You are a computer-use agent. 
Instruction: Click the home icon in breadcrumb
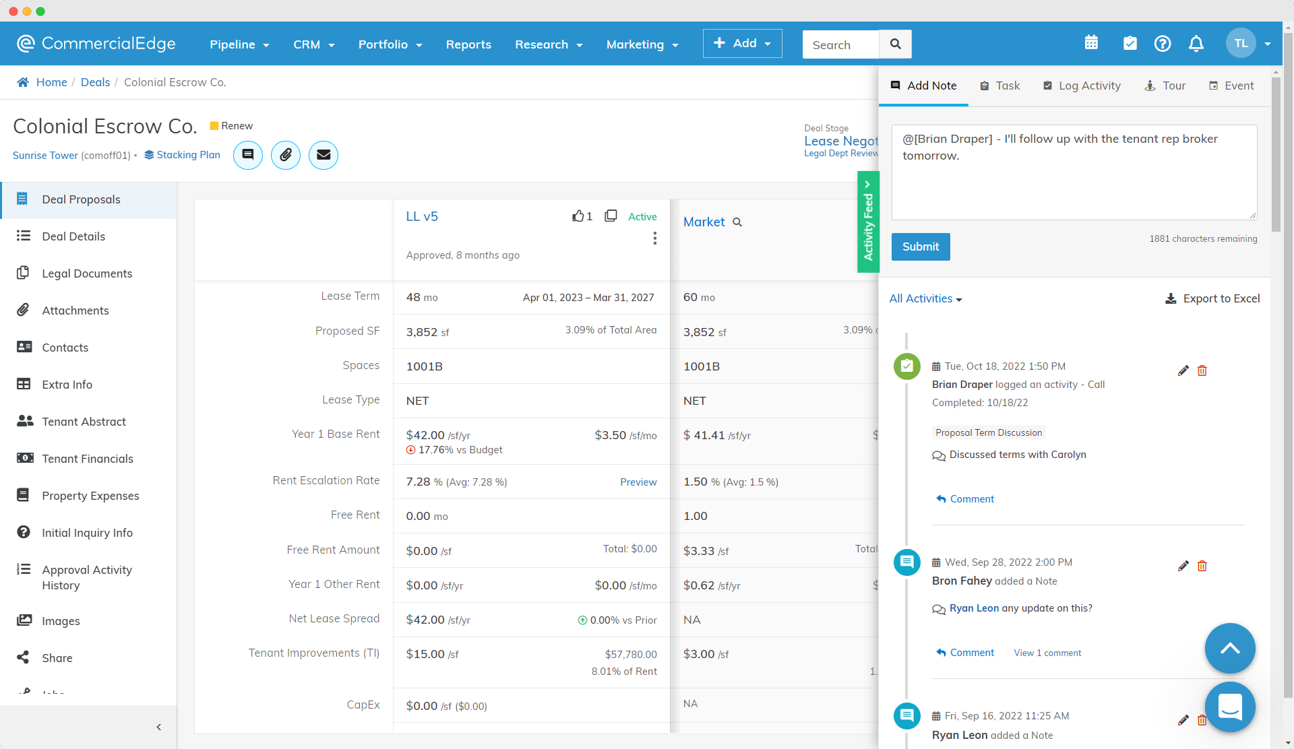(23, 82)
